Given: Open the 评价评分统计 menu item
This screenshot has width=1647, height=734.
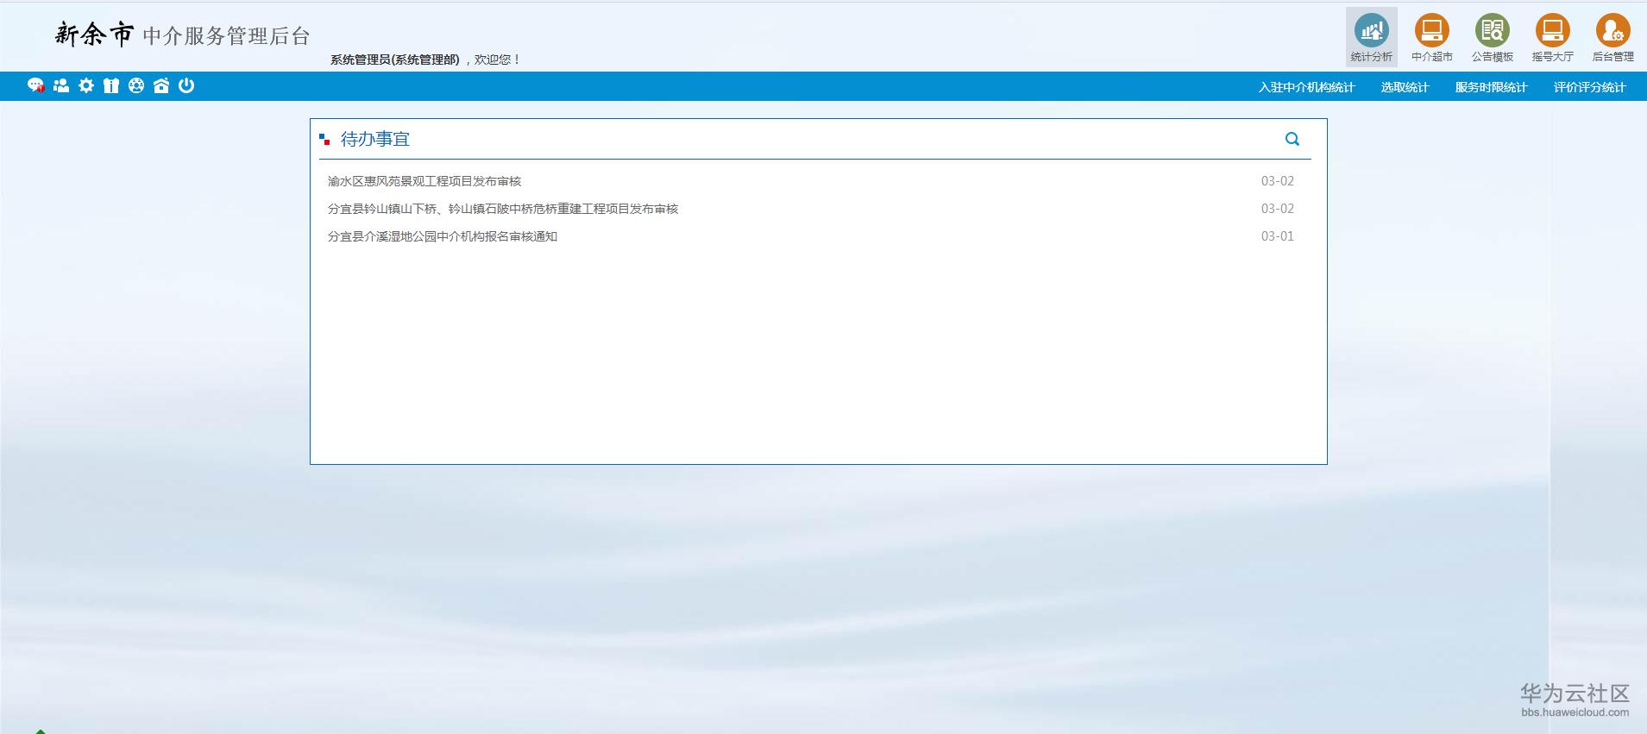Looking at the screenshot, I should pyautogui.click(x=1589, y=87).
